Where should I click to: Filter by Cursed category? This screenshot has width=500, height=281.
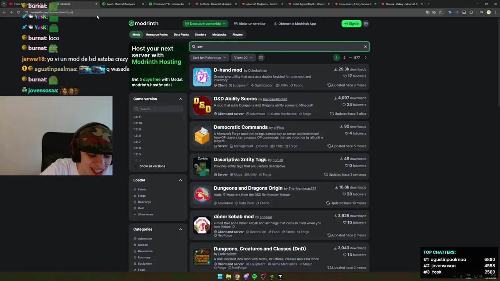[141, 245]
